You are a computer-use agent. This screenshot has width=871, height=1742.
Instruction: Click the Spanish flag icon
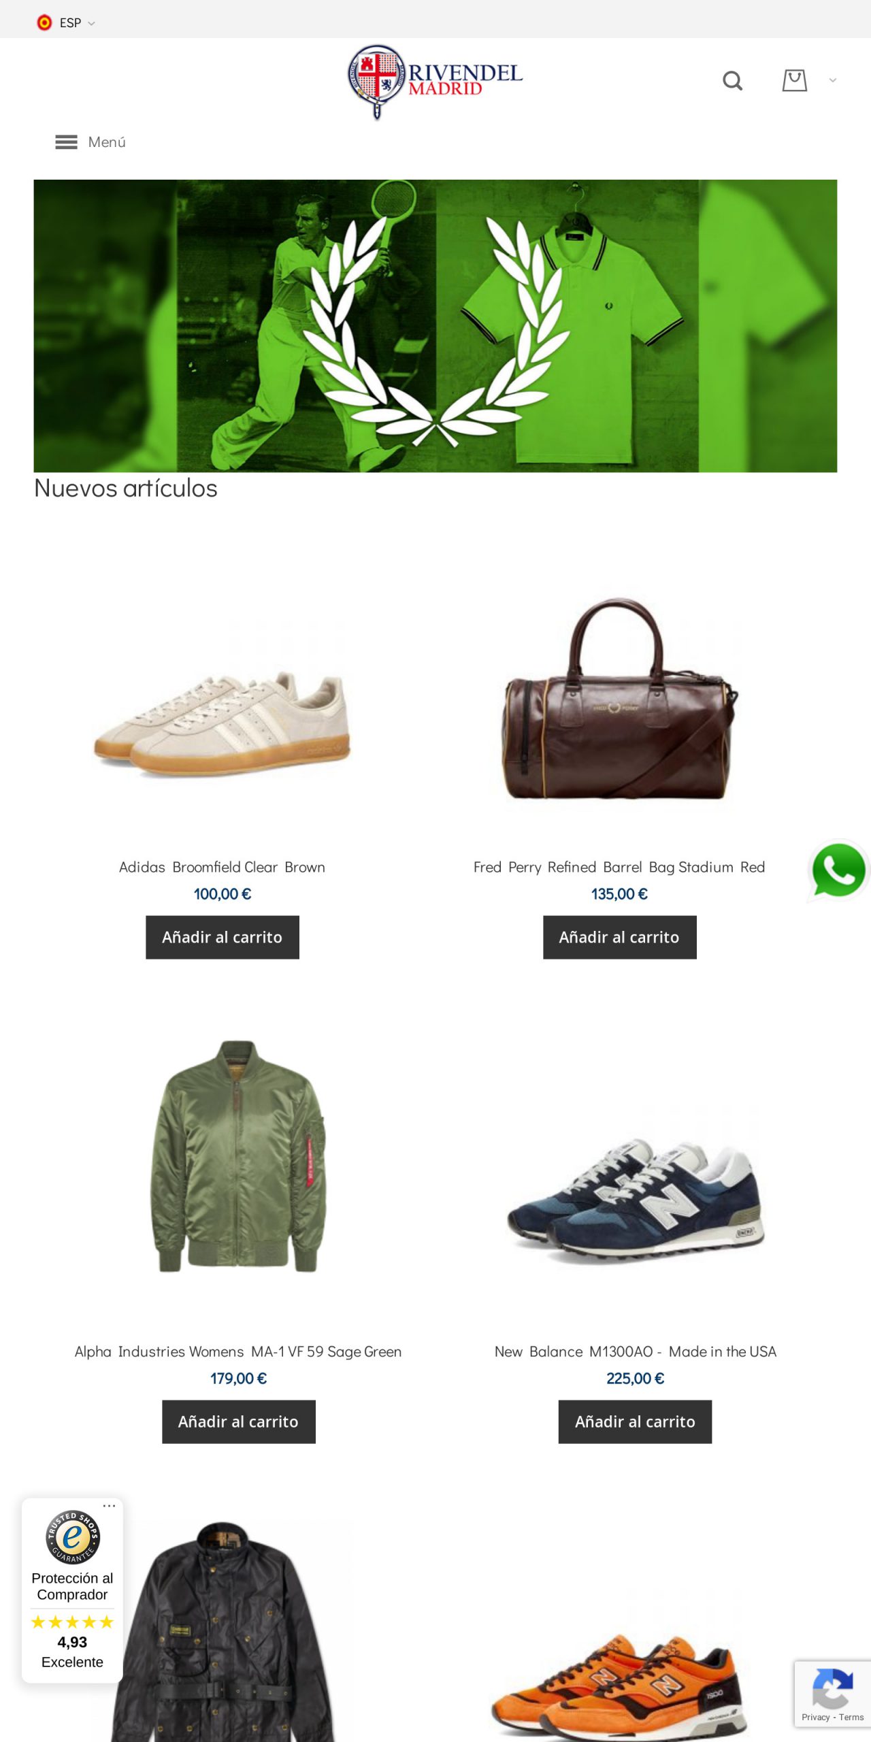click(x=44, y=22)
